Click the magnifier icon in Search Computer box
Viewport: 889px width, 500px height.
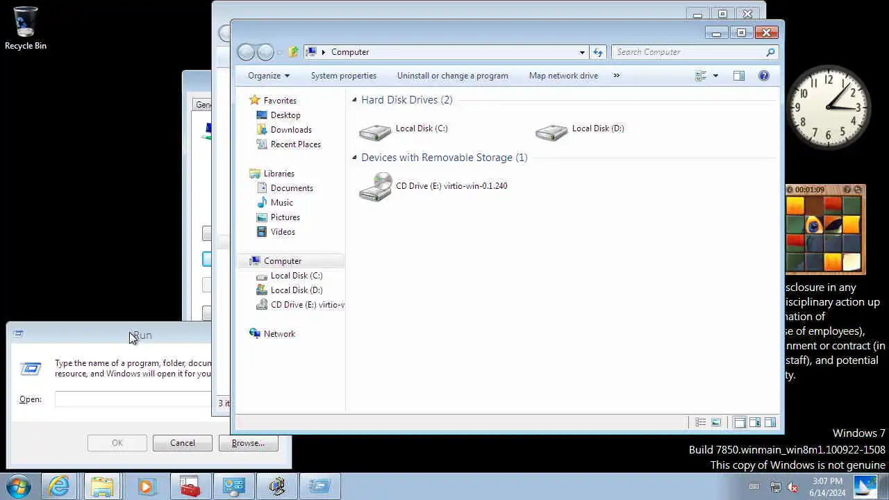pyautogui.click(x=770, y=52)
